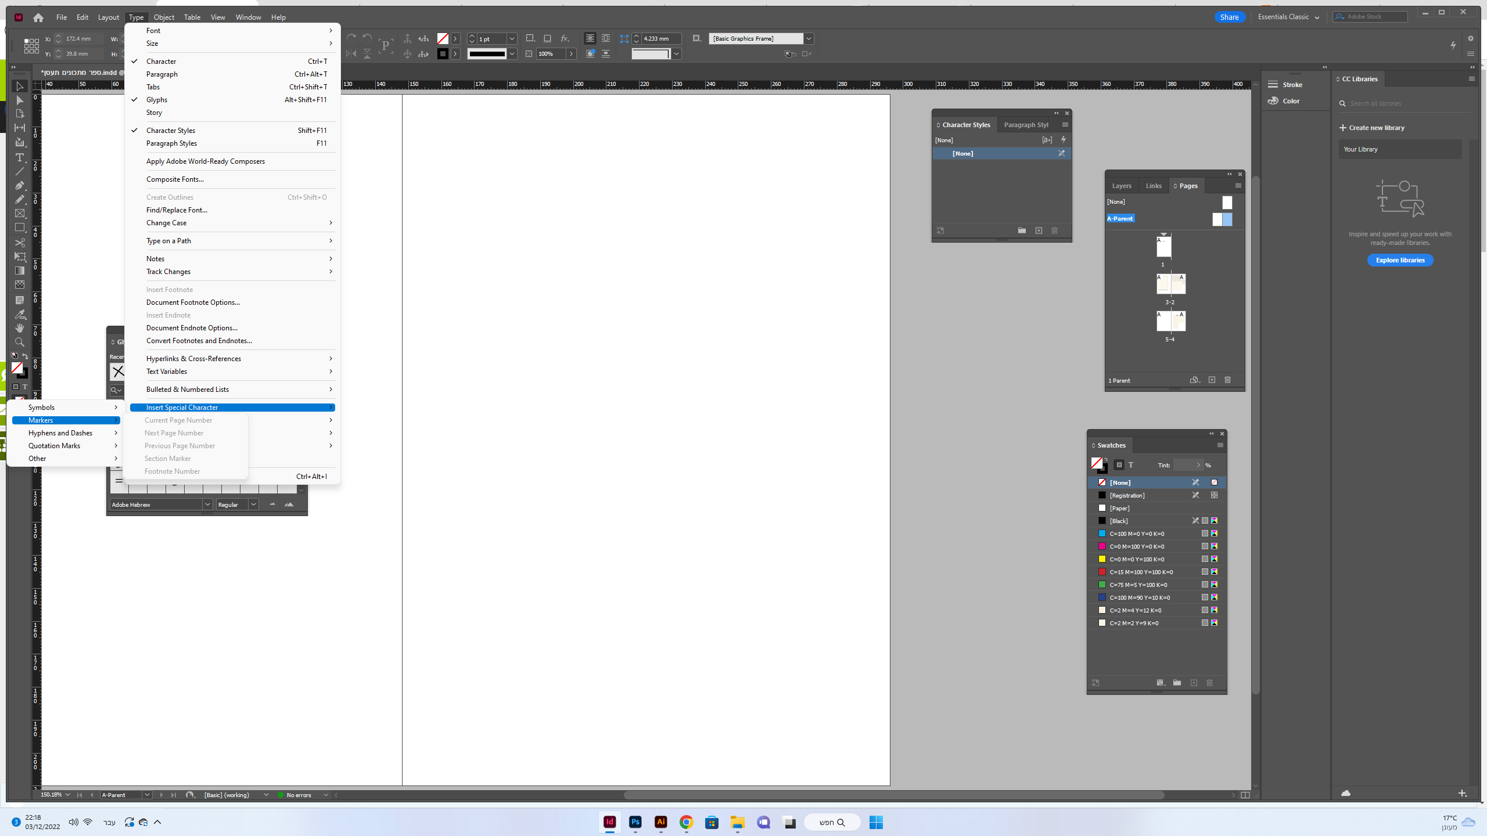The image size is (1487, 836).
Task: Toggle Character Styles menu entry
Action: [x=170, y=131]
